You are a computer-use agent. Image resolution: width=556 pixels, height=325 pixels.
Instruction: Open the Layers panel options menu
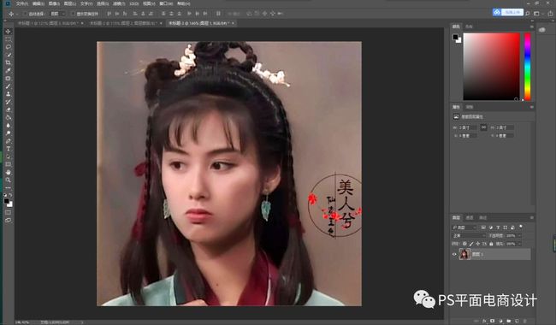[x=531, y=217]
